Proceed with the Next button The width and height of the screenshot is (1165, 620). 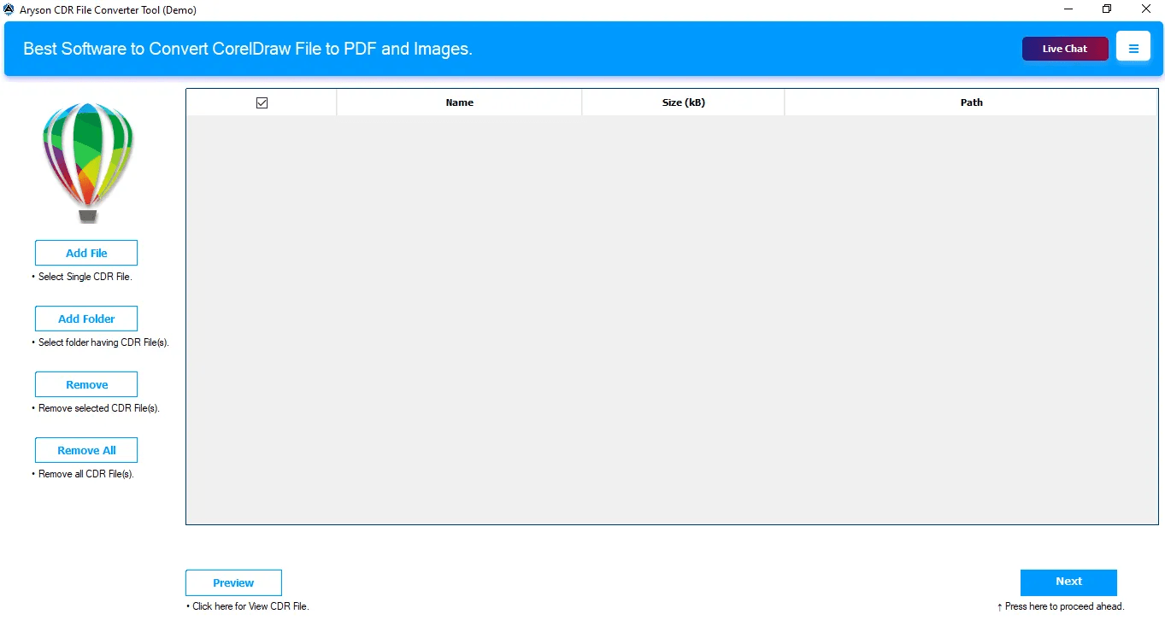tap(1068, 582)
